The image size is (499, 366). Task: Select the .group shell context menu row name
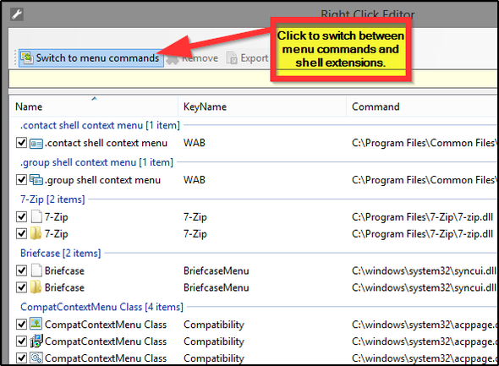click(x=102, y=180)
